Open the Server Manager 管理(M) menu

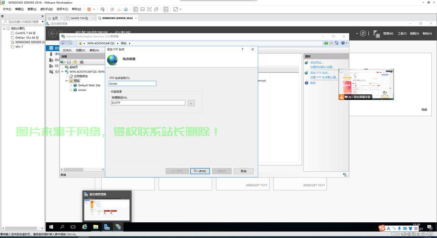(388, 33)
